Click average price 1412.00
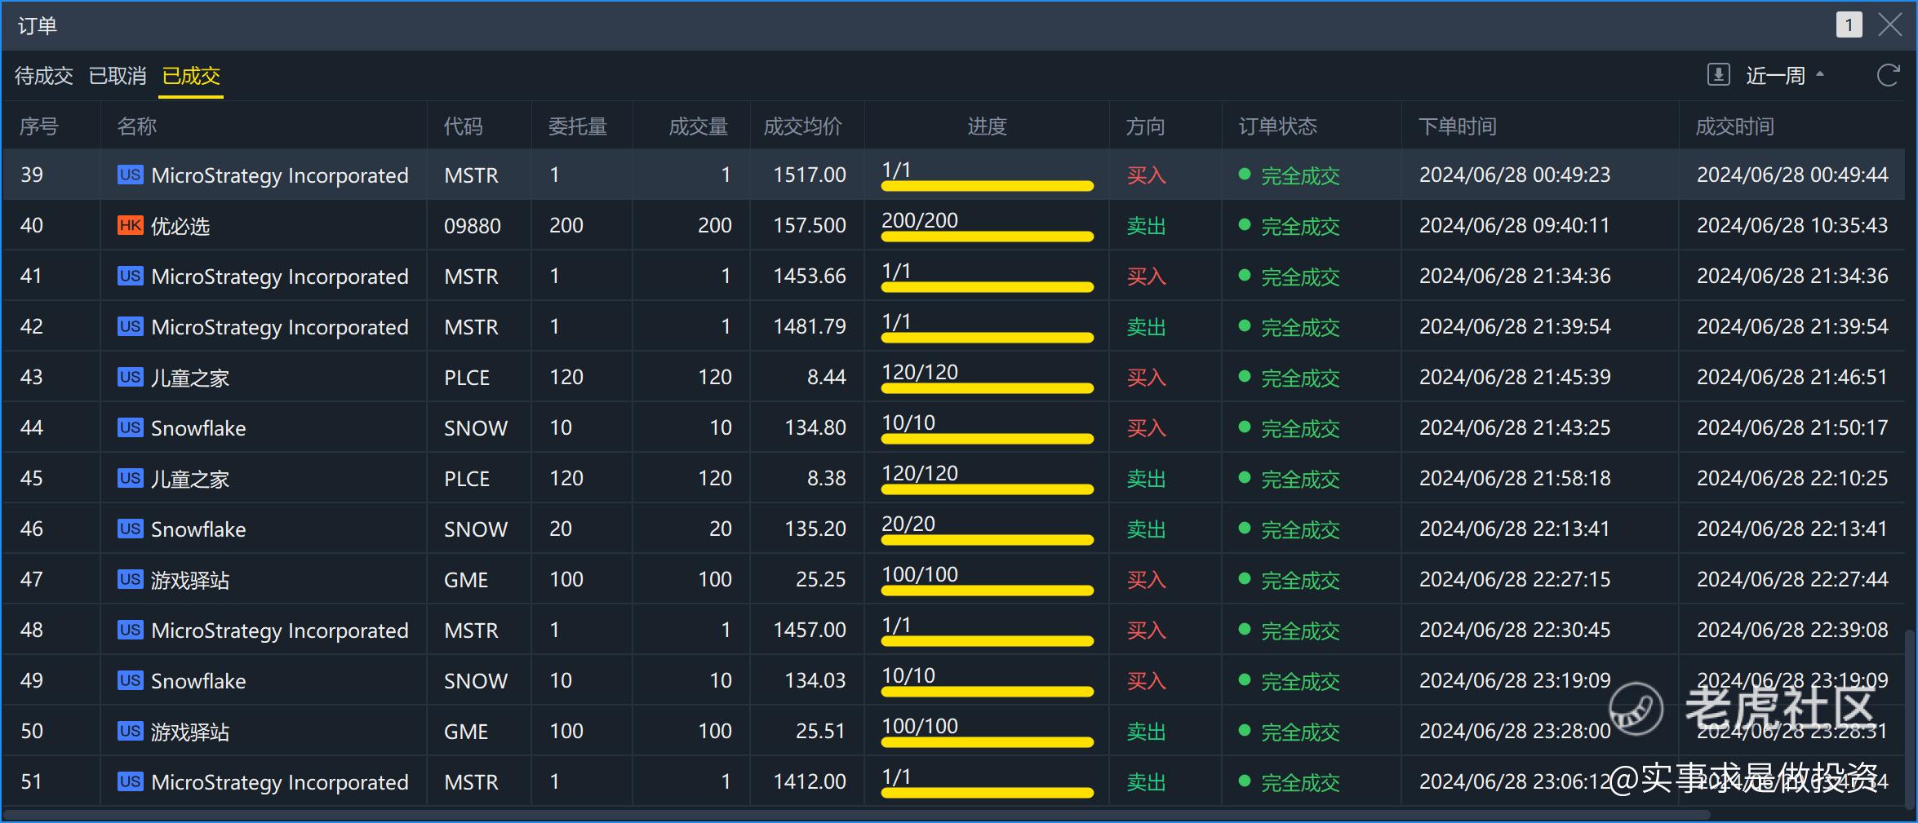This screenshot has width=1918, height=823. click(810, 781)
